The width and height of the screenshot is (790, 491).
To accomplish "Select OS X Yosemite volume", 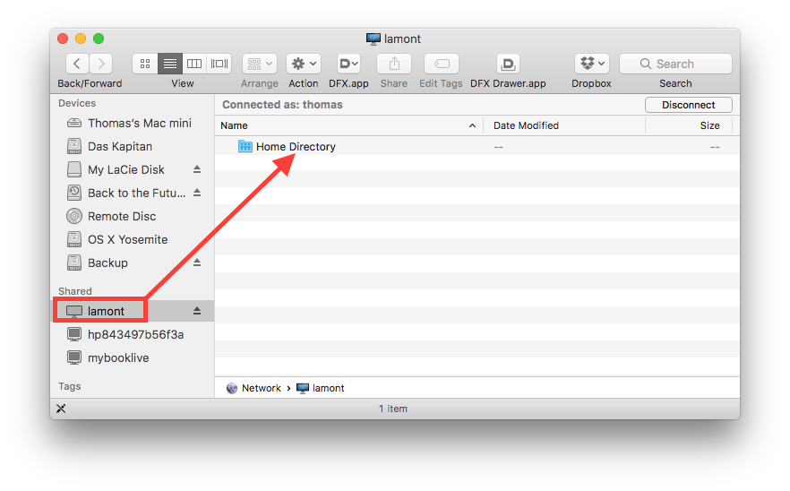I will coord(133,239).
